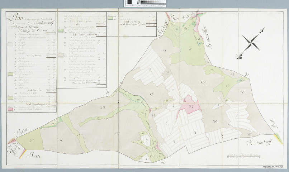Click parcel 36 in the upper center-right
The image size is (289, 172).
click(x=203, y=82)
